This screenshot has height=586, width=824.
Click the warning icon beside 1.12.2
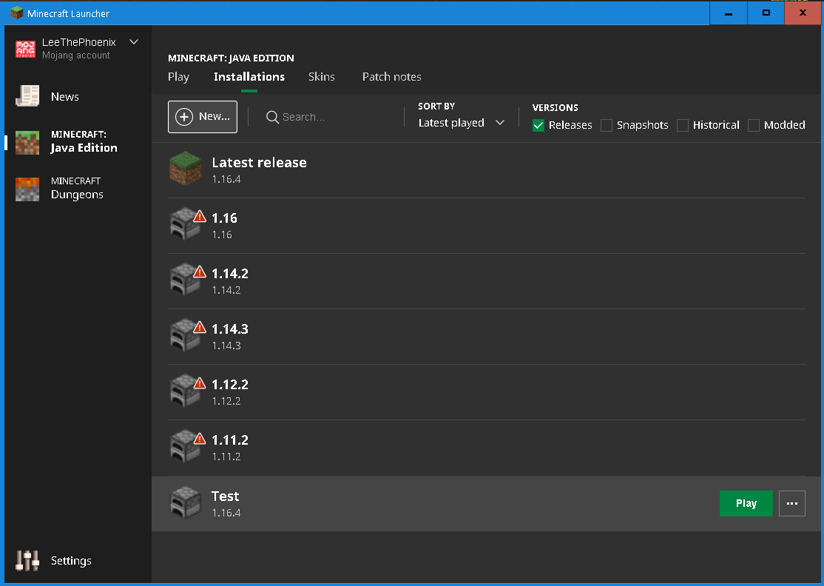[200, 383]
